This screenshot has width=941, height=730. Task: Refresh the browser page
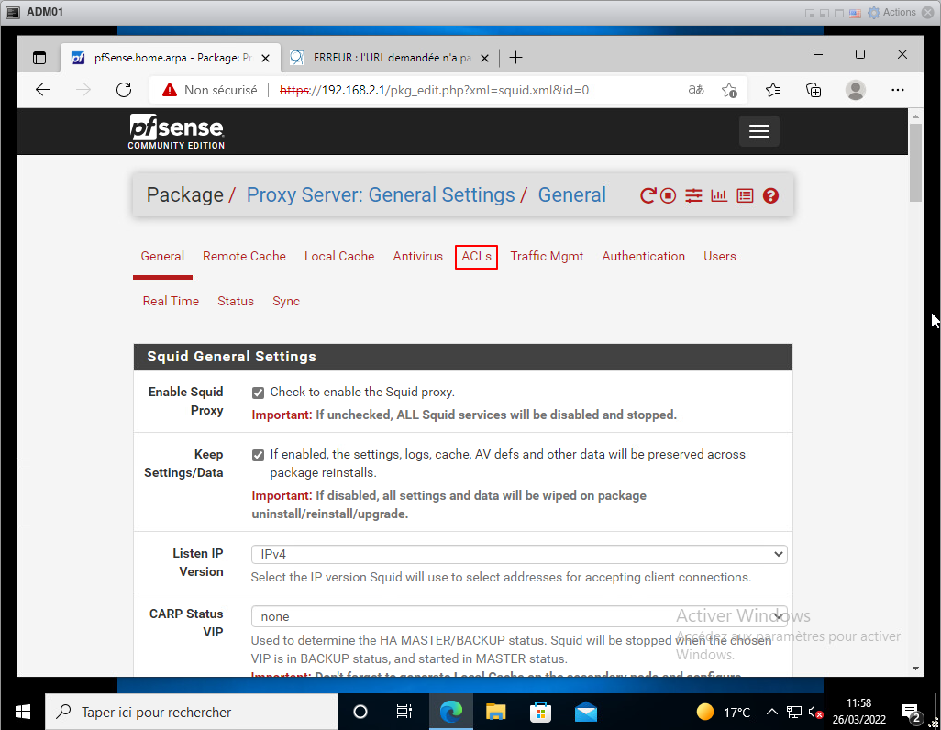[x=124, y=90]
